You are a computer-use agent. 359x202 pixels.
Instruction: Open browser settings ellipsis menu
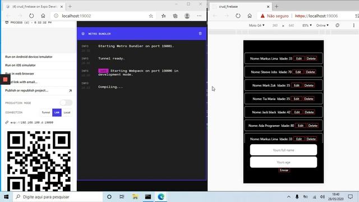coord(199,16)
